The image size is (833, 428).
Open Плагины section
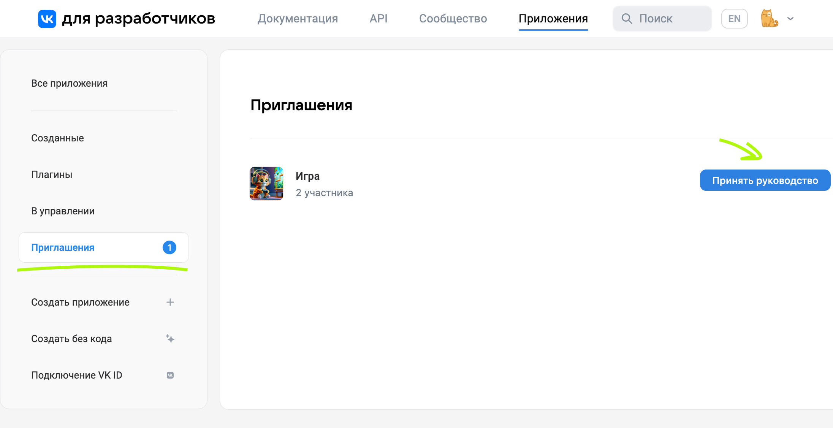pos(52,174)
